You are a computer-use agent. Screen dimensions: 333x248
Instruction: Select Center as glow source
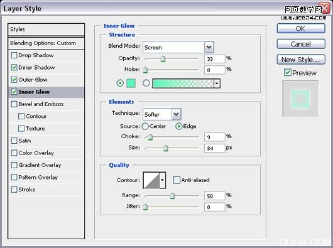pyautogui.click(x=145, y=126)
